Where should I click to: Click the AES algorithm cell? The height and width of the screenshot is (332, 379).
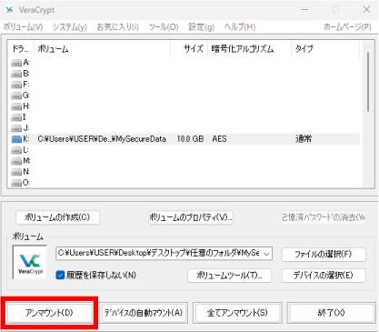point(219,139)
